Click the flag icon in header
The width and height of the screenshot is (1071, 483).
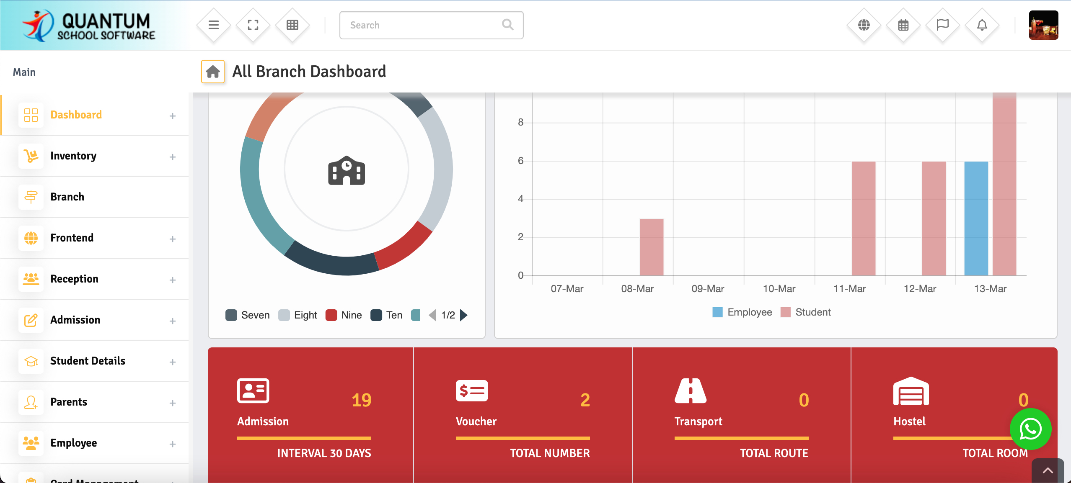942,25
